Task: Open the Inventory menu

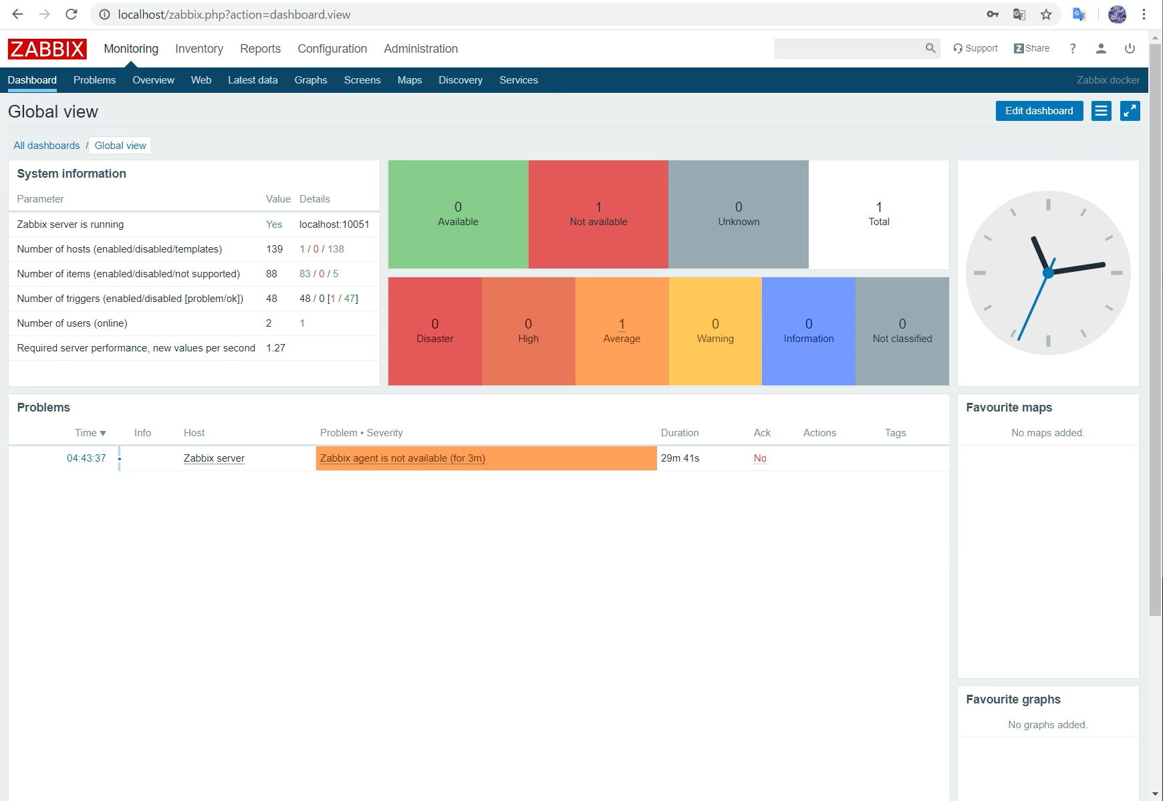Action: point(199,49)
